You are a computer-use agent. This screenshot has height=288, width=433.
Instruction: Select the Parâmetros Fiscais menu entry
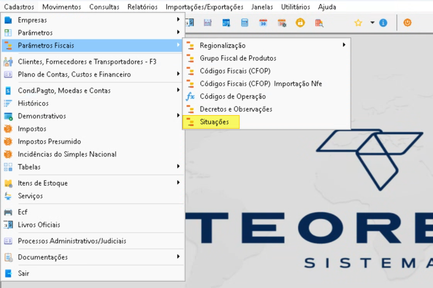pos(92,45)
